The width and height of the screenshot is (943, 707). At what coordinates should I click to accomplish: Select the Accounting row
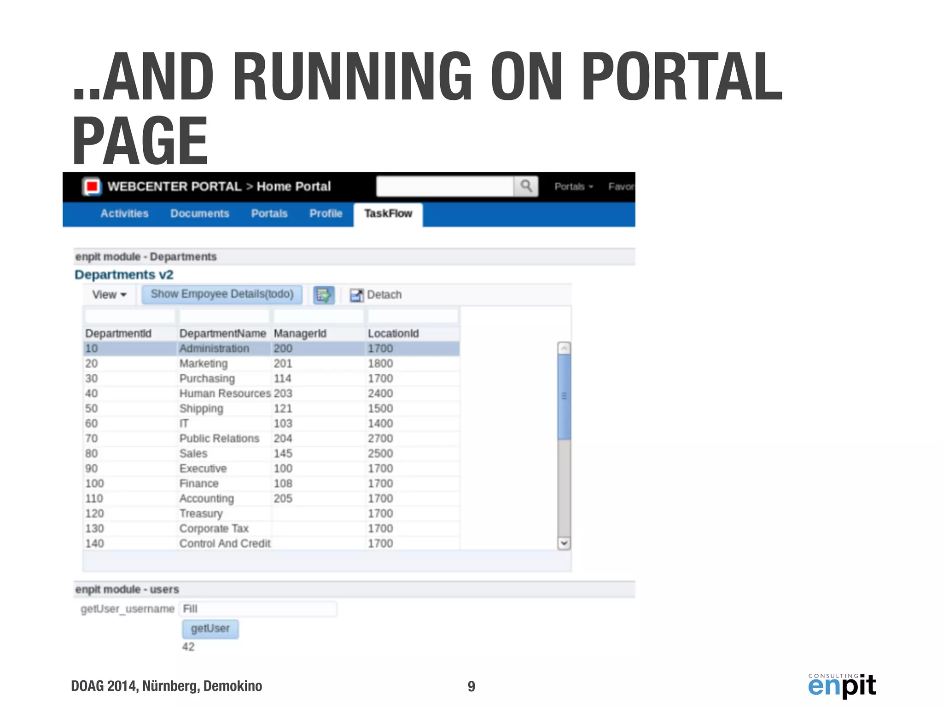point(272,498)
